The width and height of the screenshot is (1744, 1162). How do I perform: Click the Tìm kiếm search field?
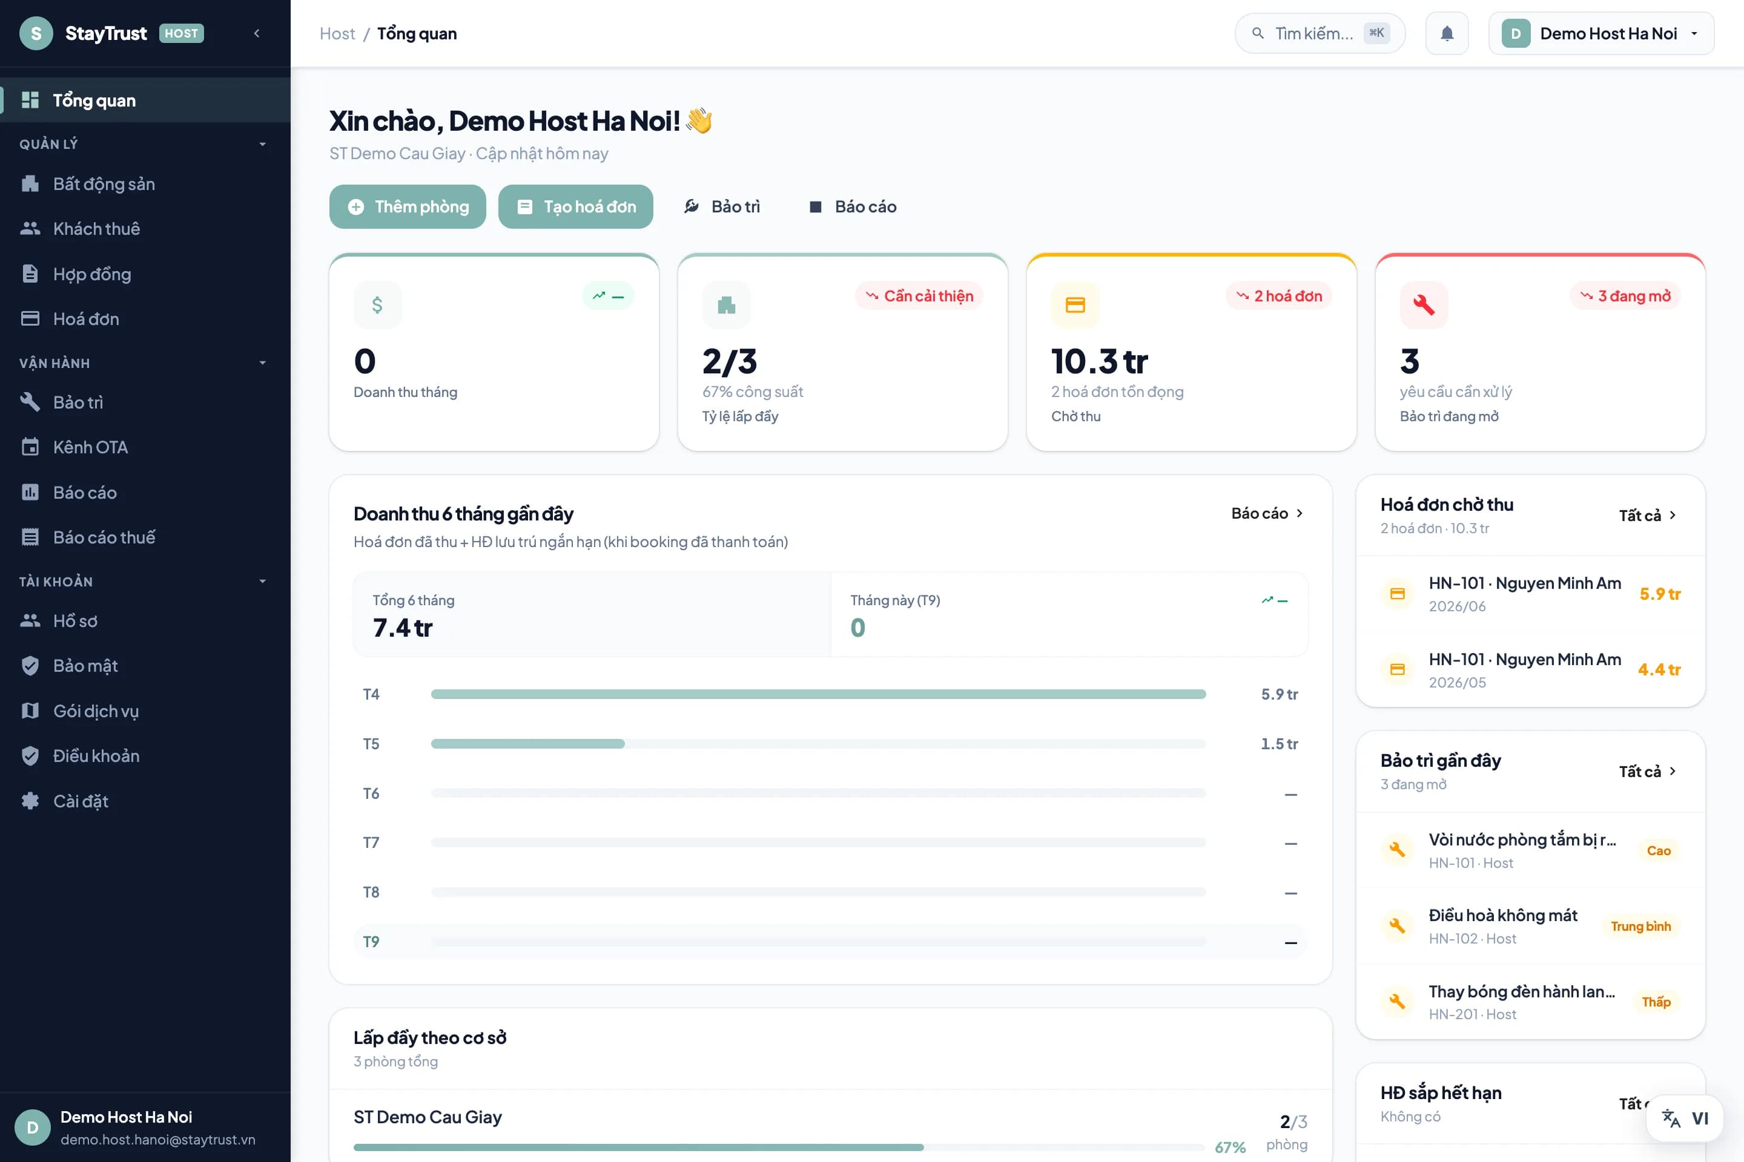point(1320,33)
